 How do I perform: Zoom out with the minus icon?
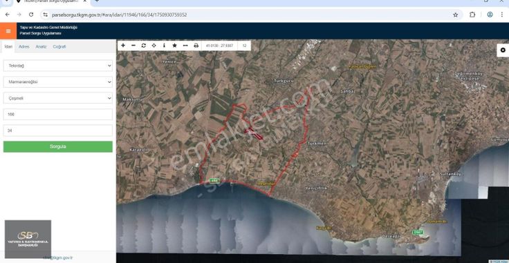[x=133, y=46]
